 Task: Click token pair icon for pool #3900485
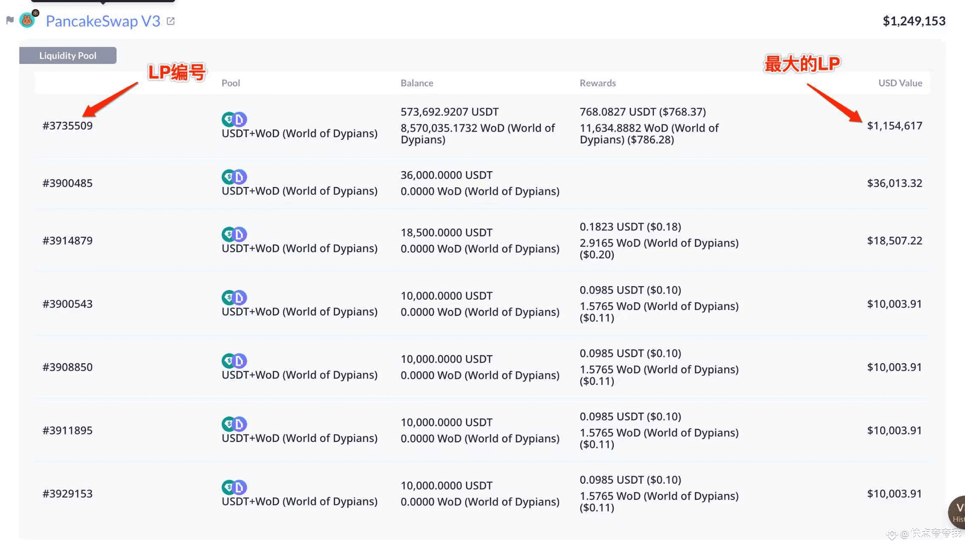coord(234,177)
